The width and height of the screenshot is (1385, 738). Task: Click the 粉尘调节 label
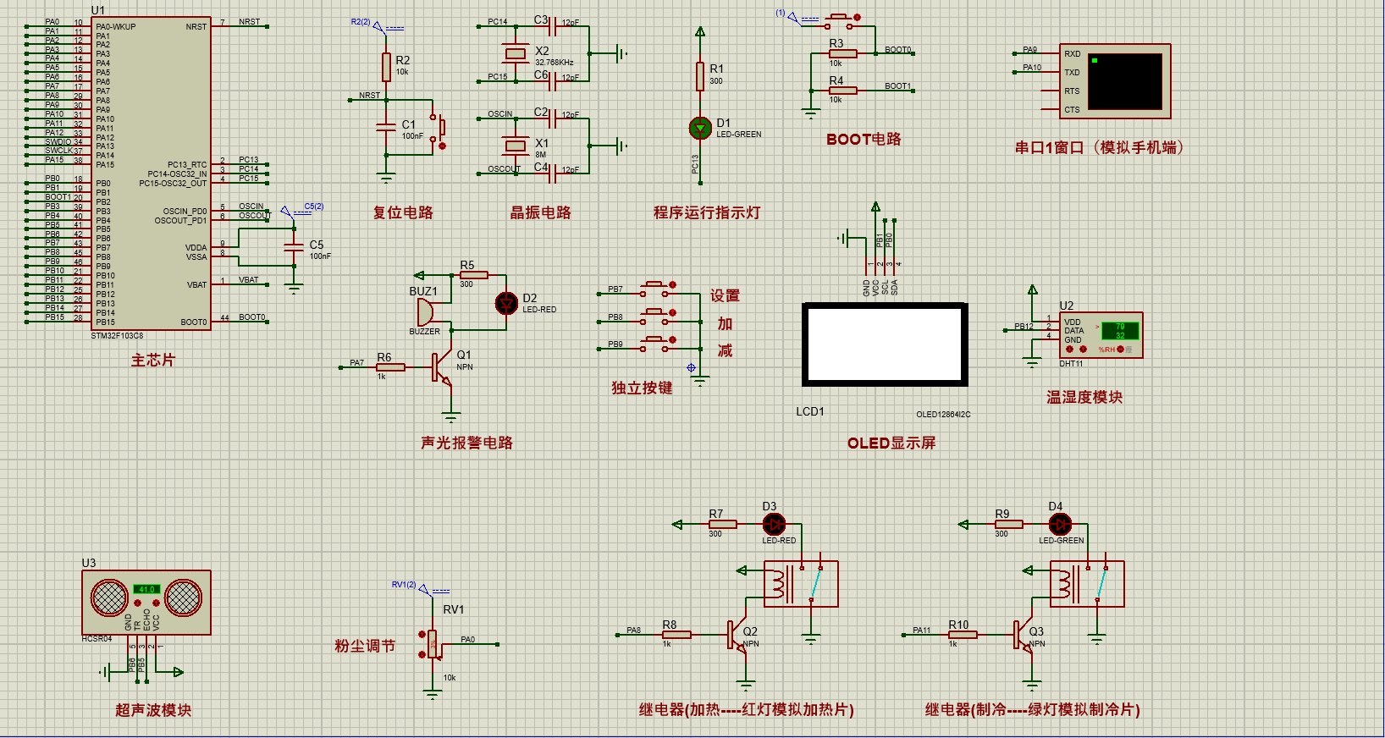click(x=365, y=646)
